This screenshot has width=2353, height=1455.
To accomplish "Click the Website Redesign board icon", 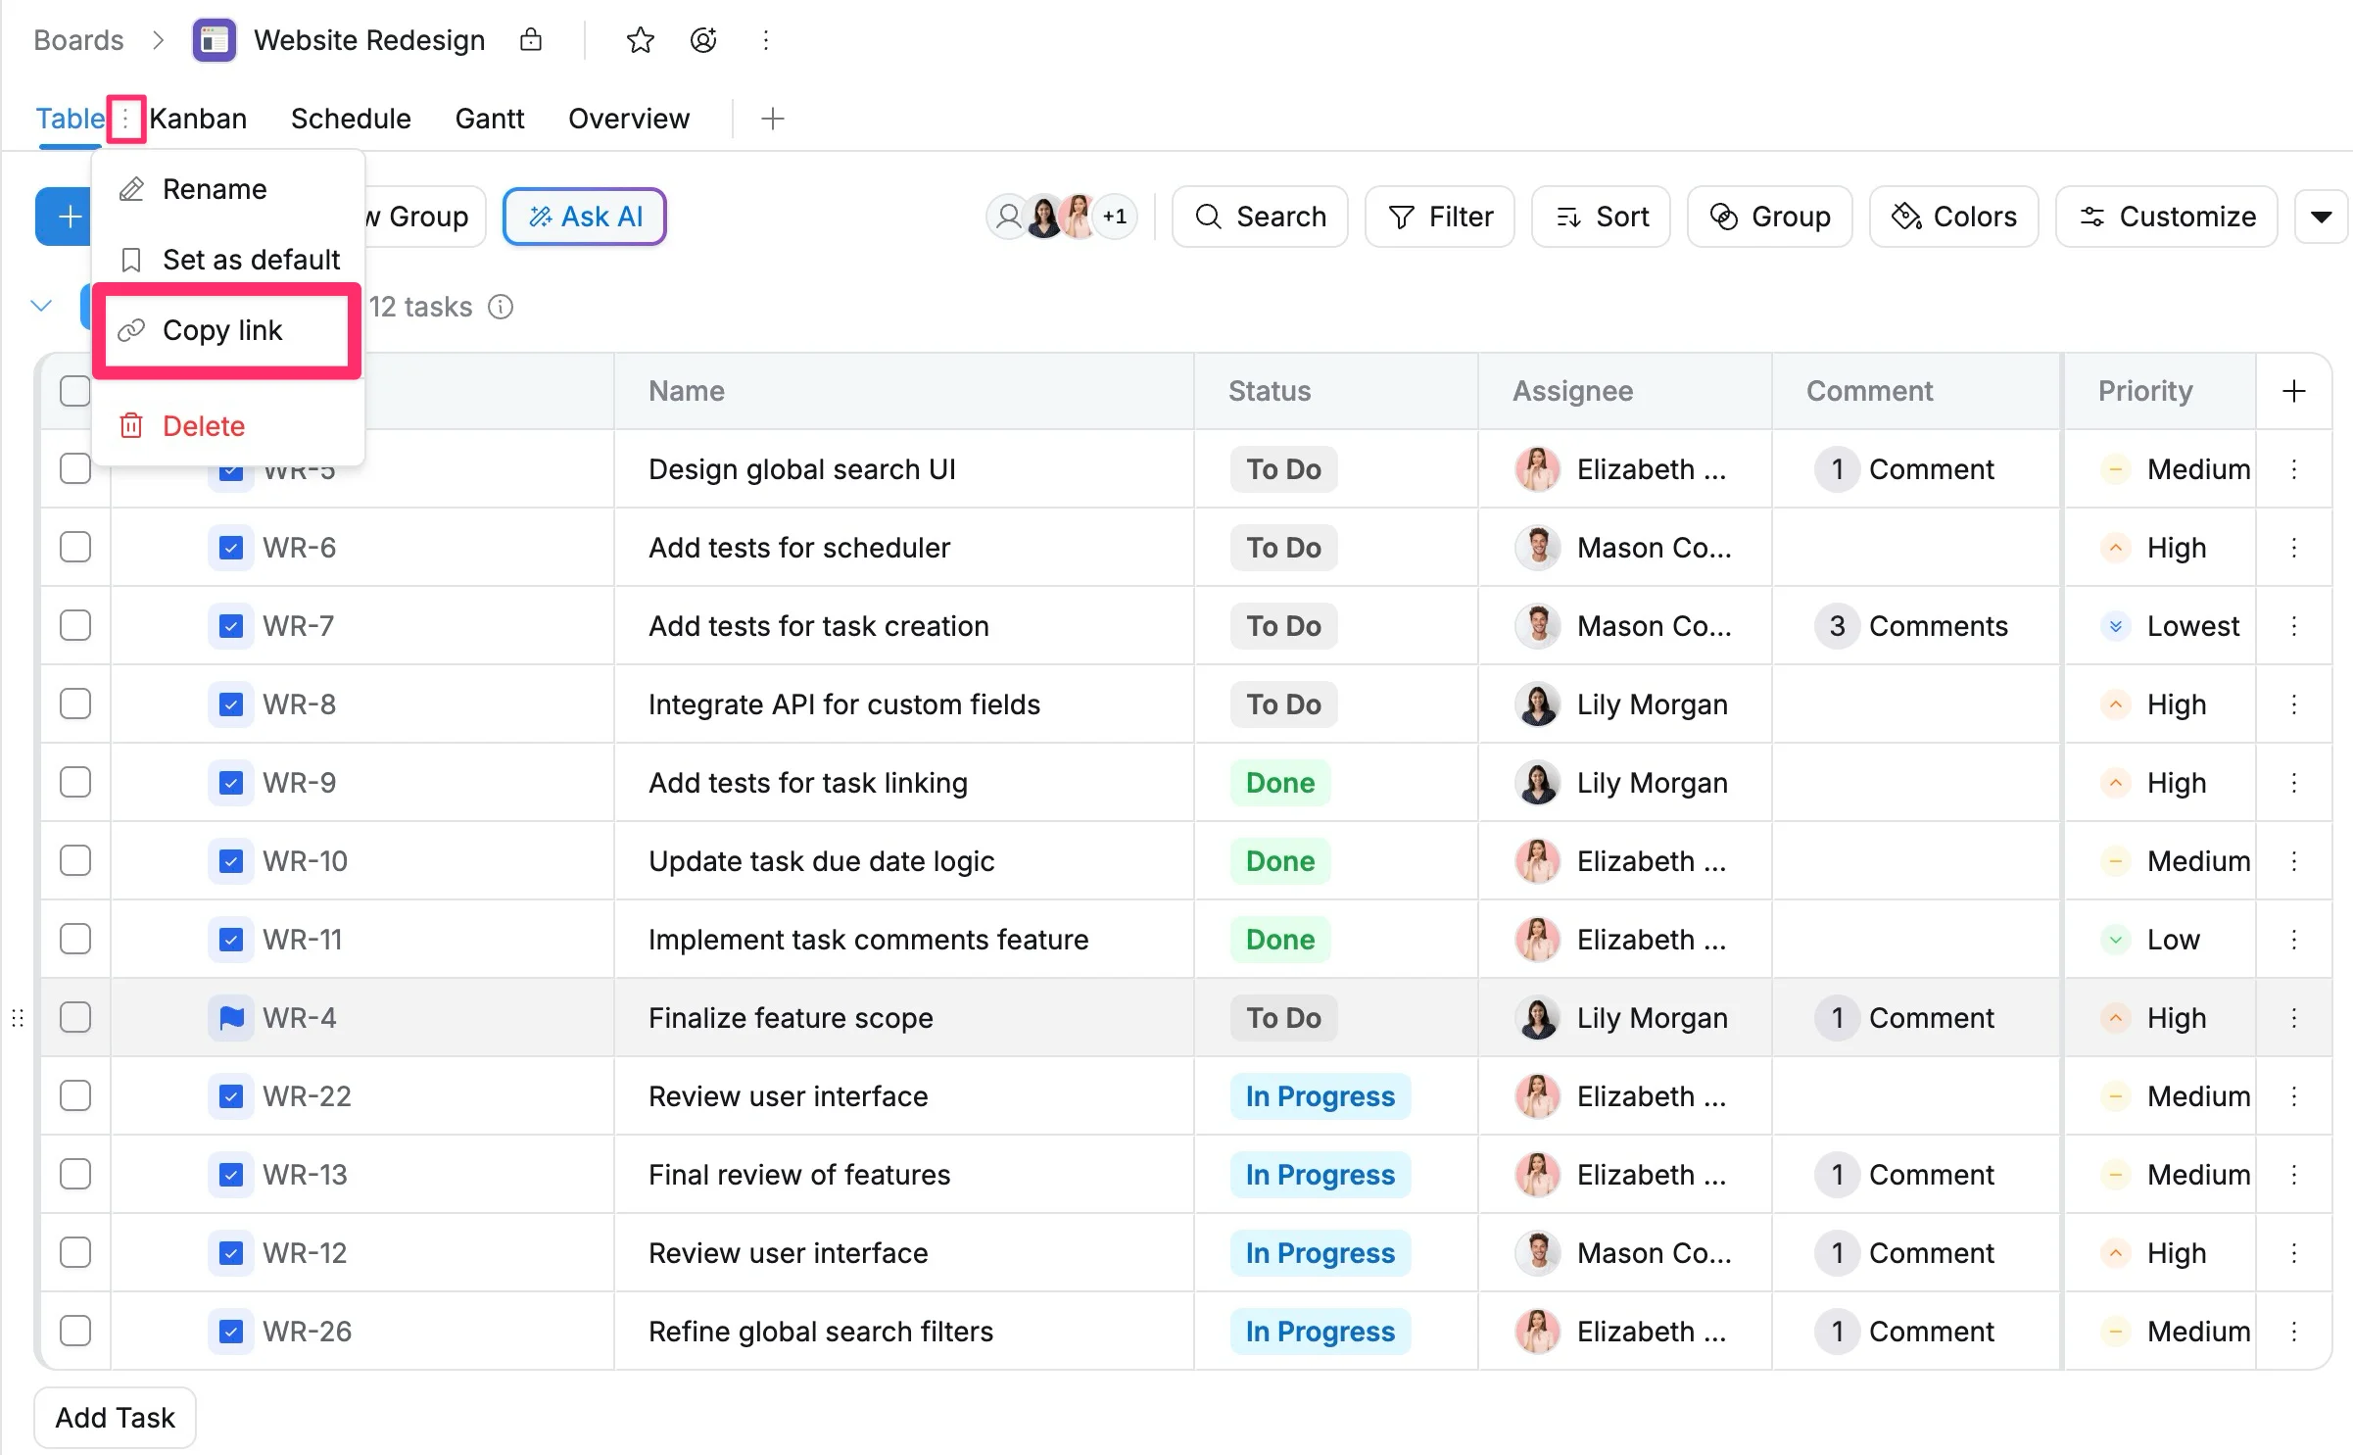I will [x=214, y=40].
